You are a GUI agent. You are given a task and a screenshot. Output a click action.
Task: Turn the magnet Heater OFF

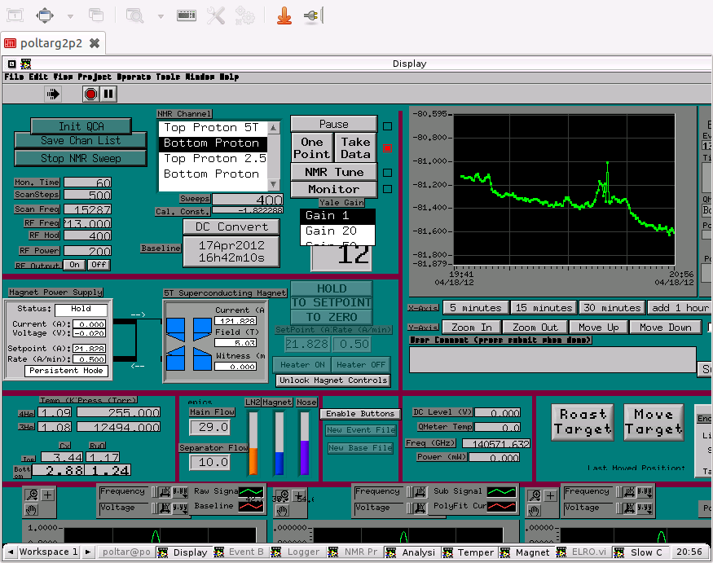click(361, 365)
